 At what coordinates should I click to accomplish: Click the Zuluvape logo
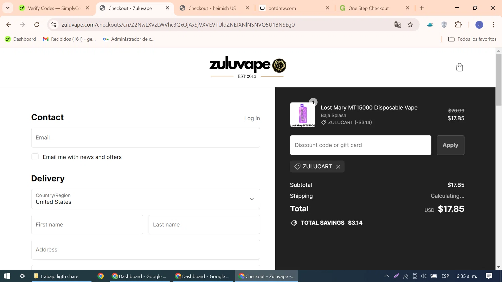(x=248, y=67)
